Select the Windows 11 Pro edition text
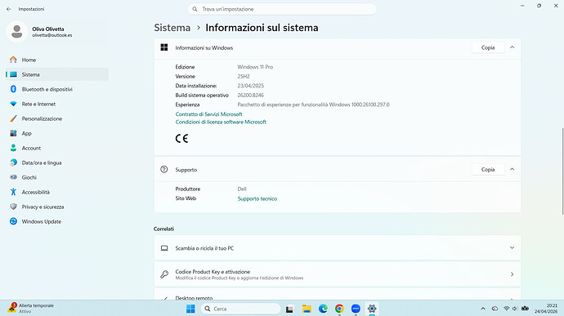The image size is (564, 316). click(x=255, y=67)
